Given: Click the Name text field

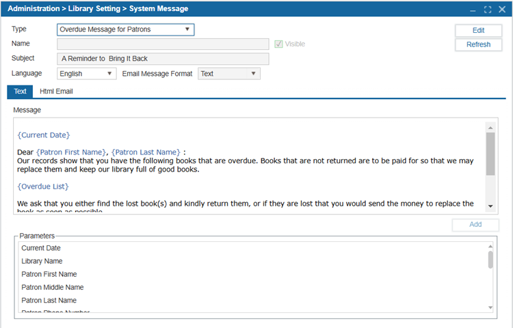Looking at the screenshot, I should click(x=163, y=44).
